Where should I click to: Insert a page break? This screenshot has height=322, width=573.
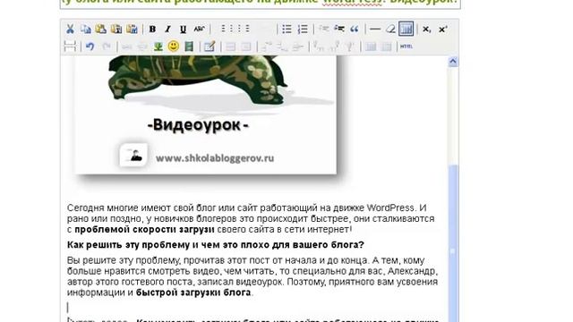(x=70, y=47)
